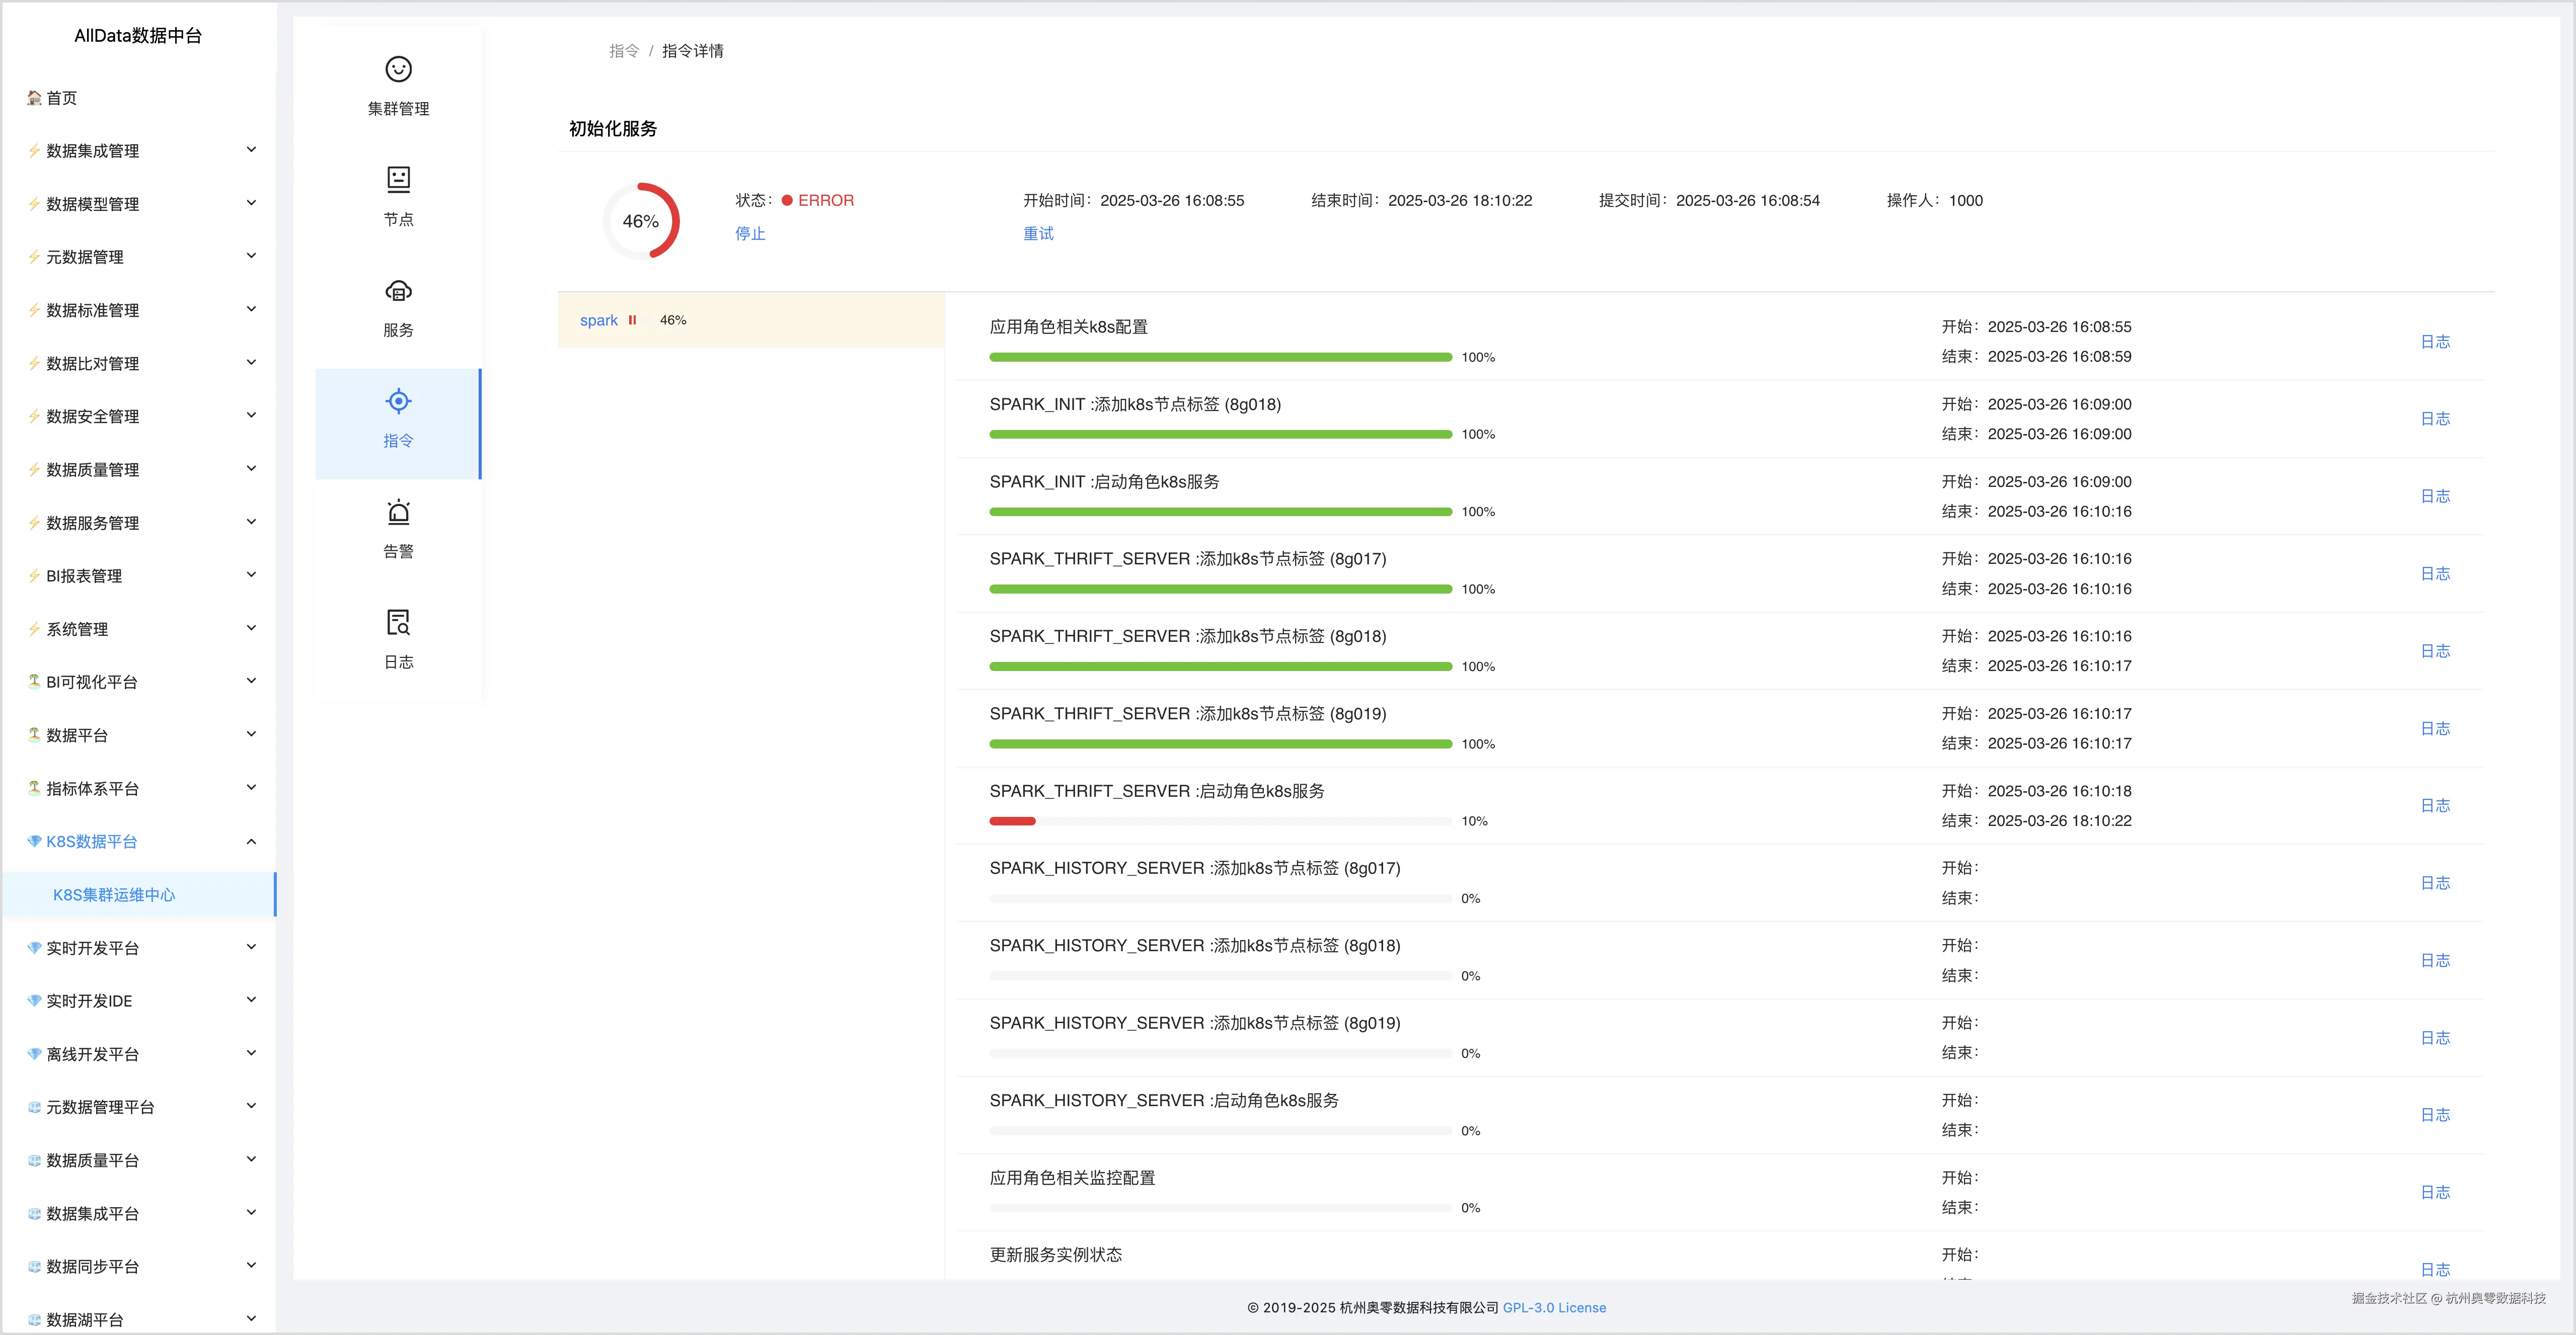Expand the 数据集成管理 menu
The width and height of the screenshot is (2576, 1335).
click(x=92, y=151)
